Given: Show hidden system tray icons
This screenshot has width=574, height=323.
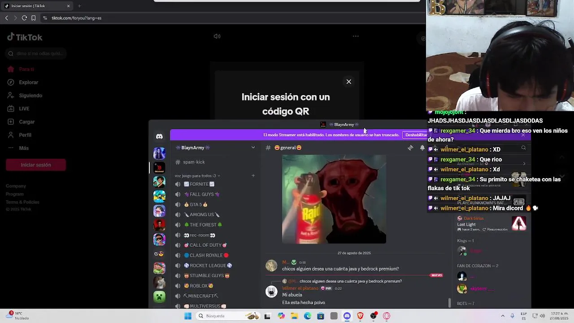Looking at the screenshot, I should click(502, 316).
